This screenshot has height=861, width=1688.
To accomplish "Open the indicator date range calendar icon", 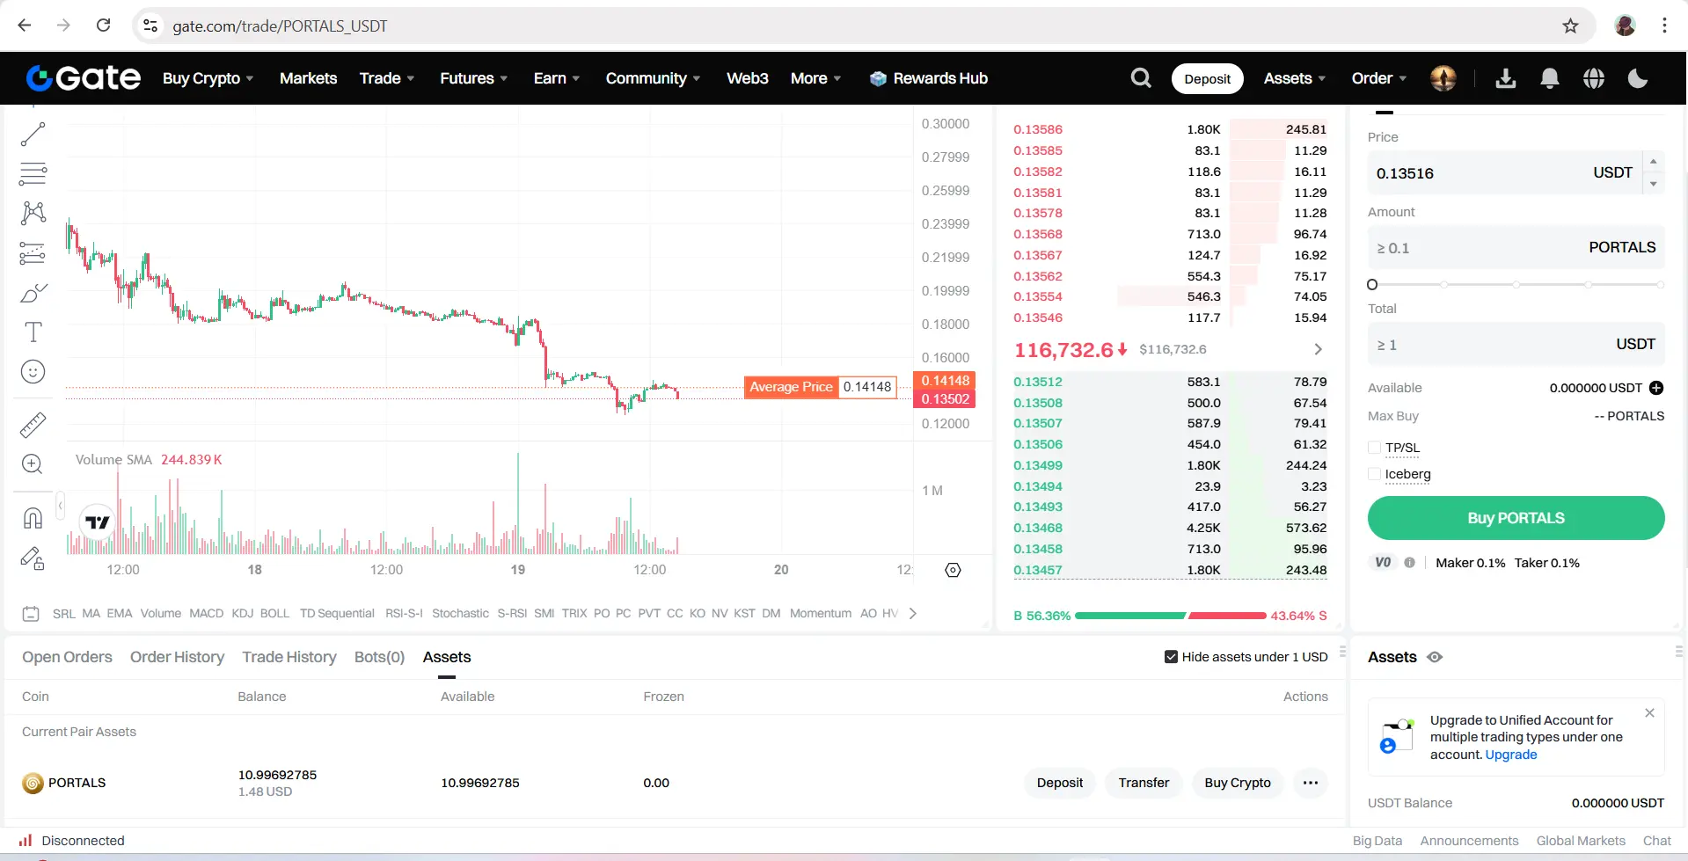I will (x=31, y=614).
